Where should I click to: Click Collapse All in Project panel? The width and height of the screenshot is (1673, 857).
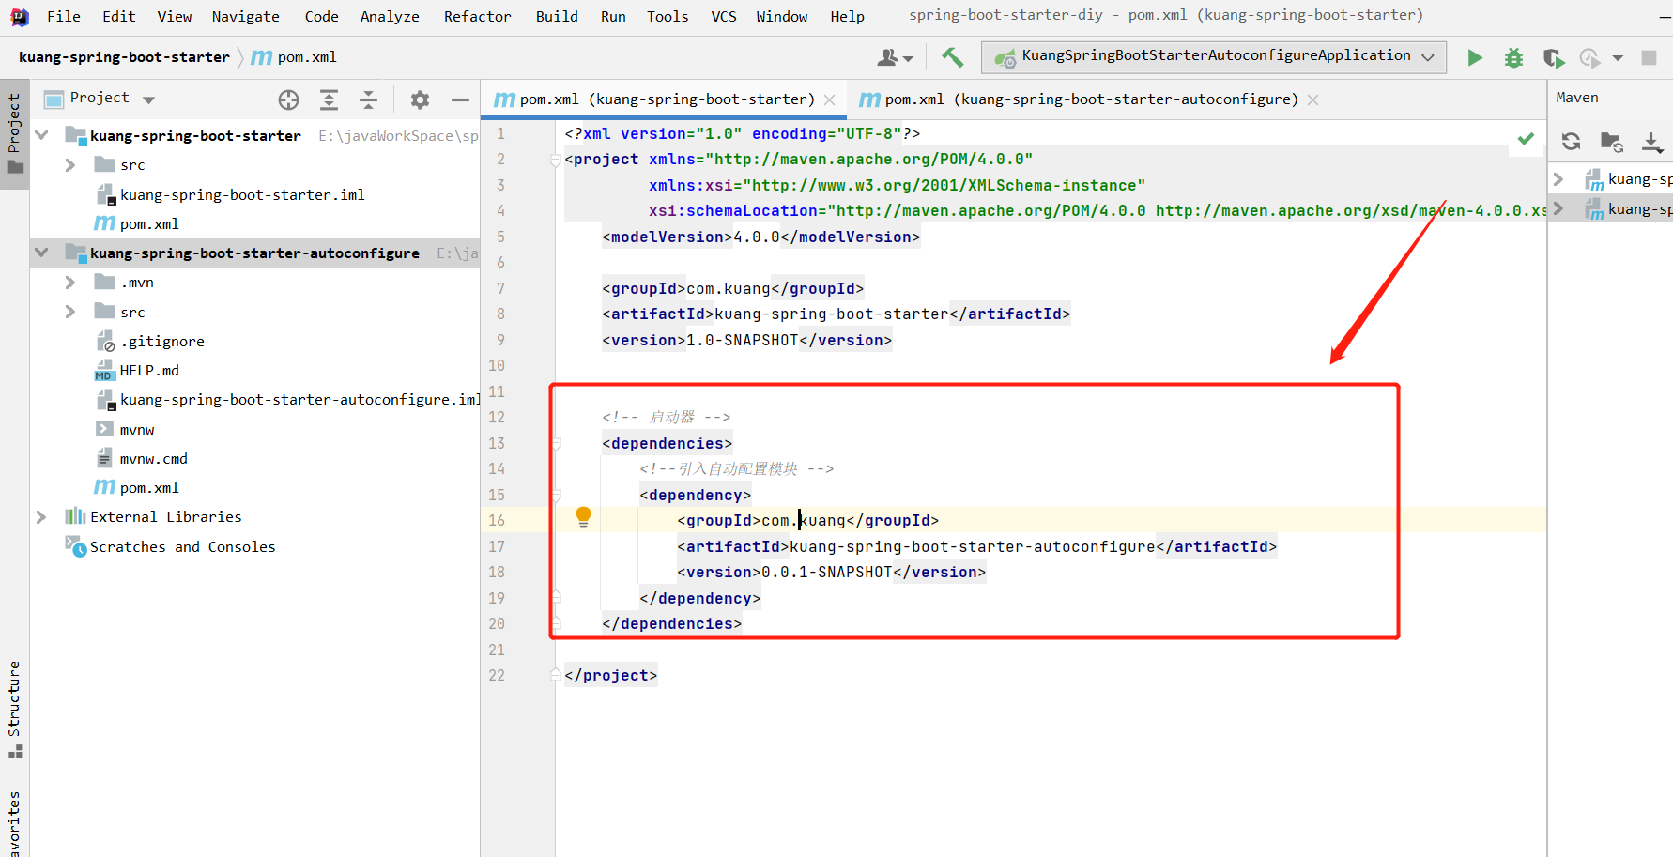coord(368,99)
